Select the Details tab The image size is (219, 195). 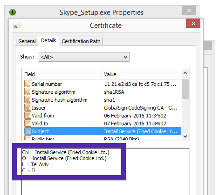(x=48, y=40)
